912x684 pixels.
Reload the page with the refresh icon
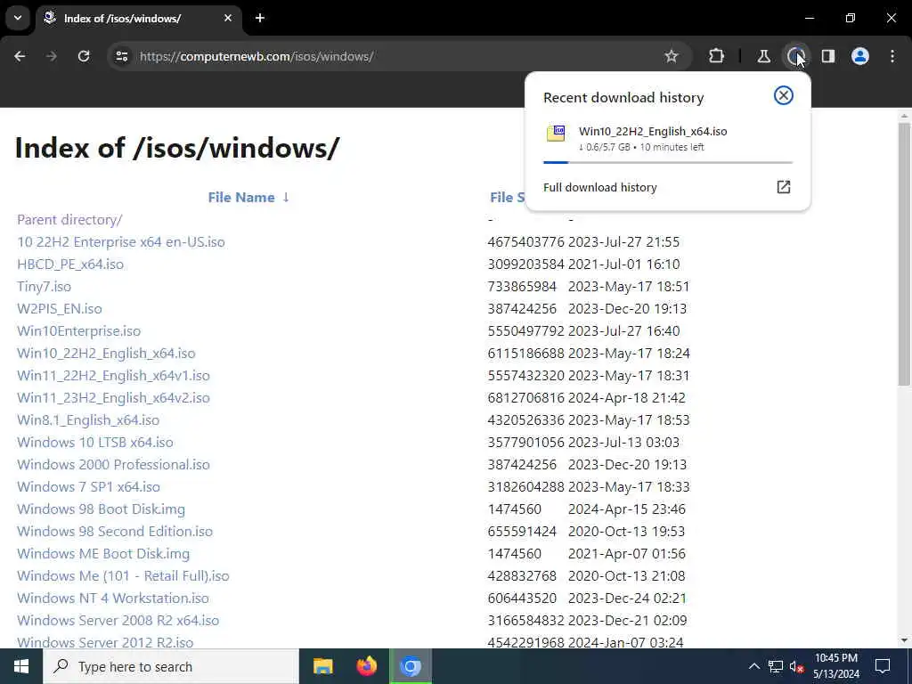click(84, 56)
